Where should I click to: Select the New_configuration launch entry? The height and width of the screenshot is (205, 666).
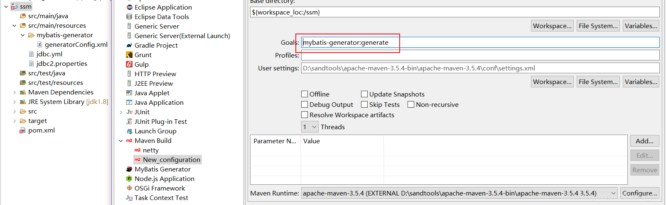(x=172, y=160)
